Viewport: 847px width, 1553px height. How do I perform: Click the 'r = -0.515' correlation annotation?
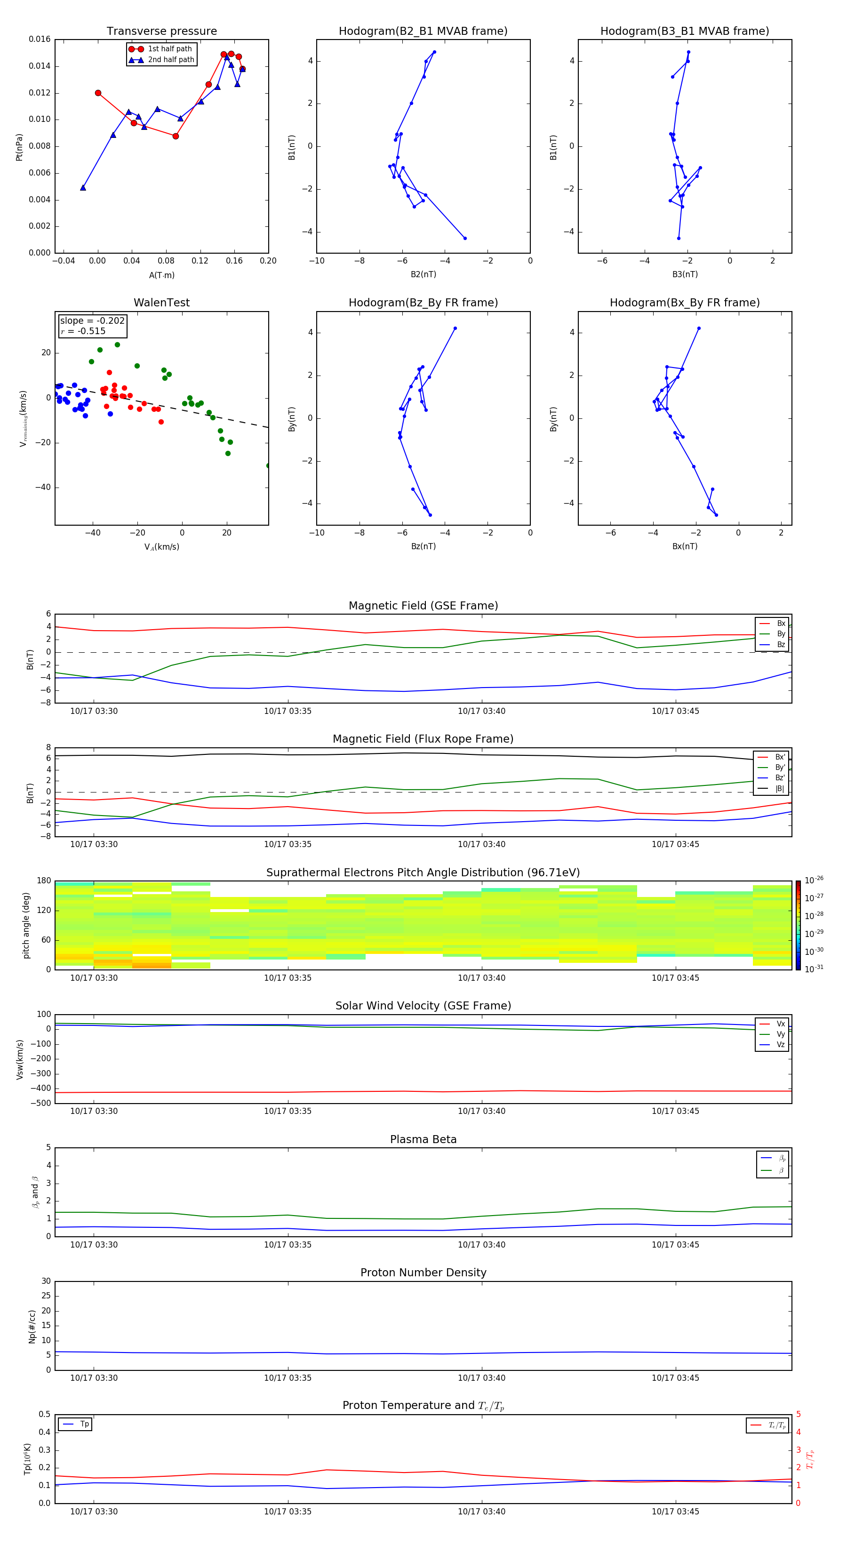point(83,331)
